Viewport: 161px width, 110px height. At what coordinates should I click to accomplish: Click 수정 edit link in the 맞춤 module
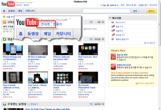[91, 39]
